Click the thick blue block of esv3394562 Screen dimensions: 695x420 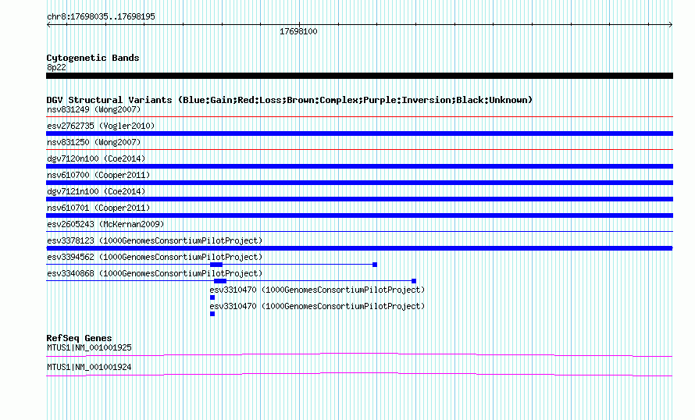click(x=216, y=265)
